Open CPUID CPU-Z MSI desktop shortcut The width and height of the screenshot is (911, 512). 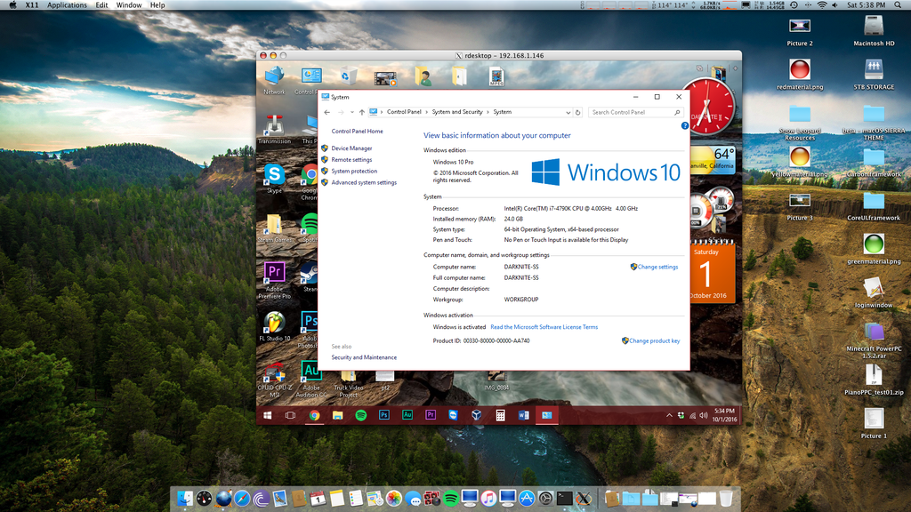pyautogui.click(x=274, y=380)
